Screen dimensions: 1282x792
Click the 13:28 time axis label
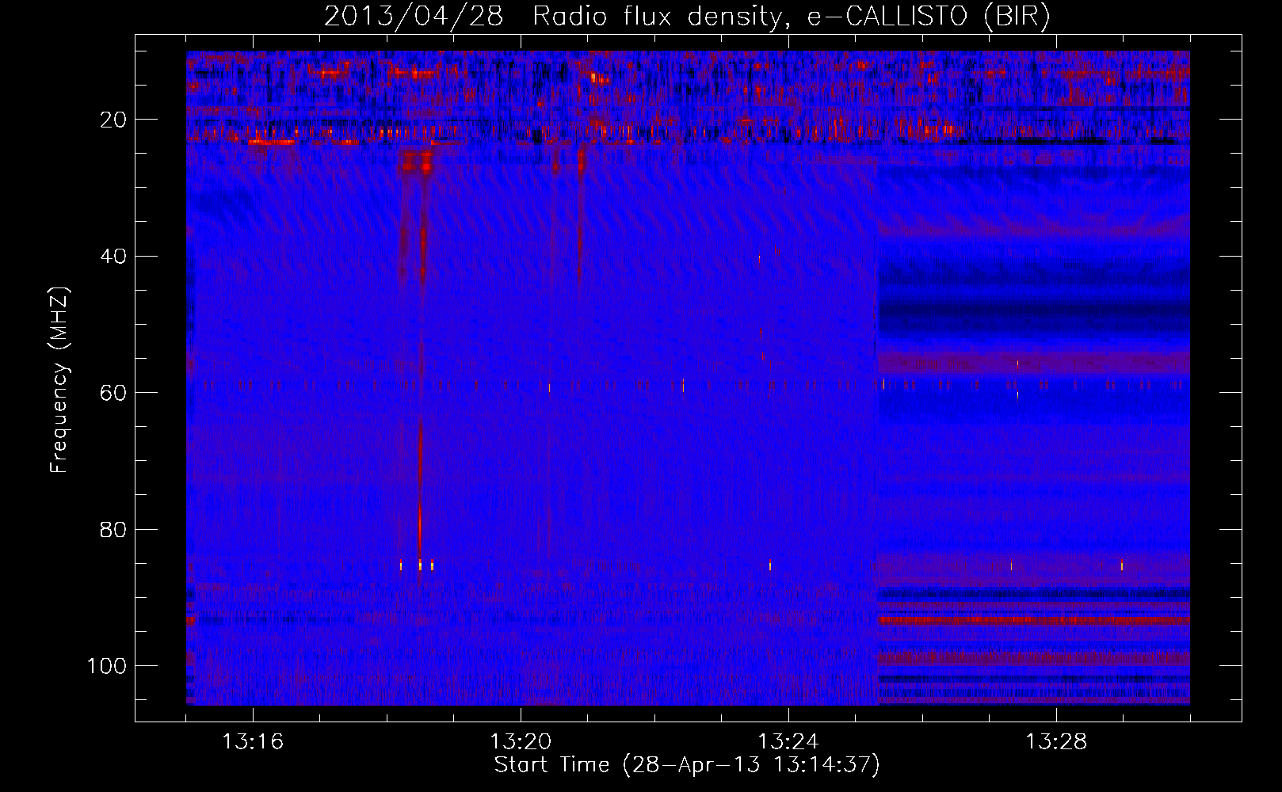pyautogui.click(x=1056, y=742)
